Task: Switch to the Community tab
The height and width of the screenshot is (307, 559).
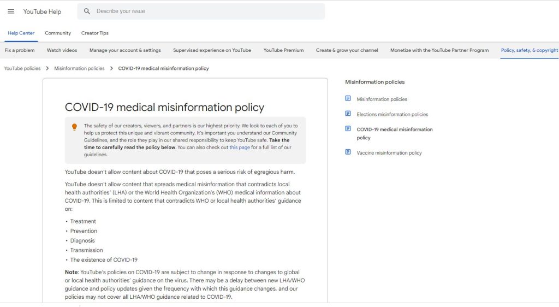Action: pyautogui.click(x=58, y=33)
